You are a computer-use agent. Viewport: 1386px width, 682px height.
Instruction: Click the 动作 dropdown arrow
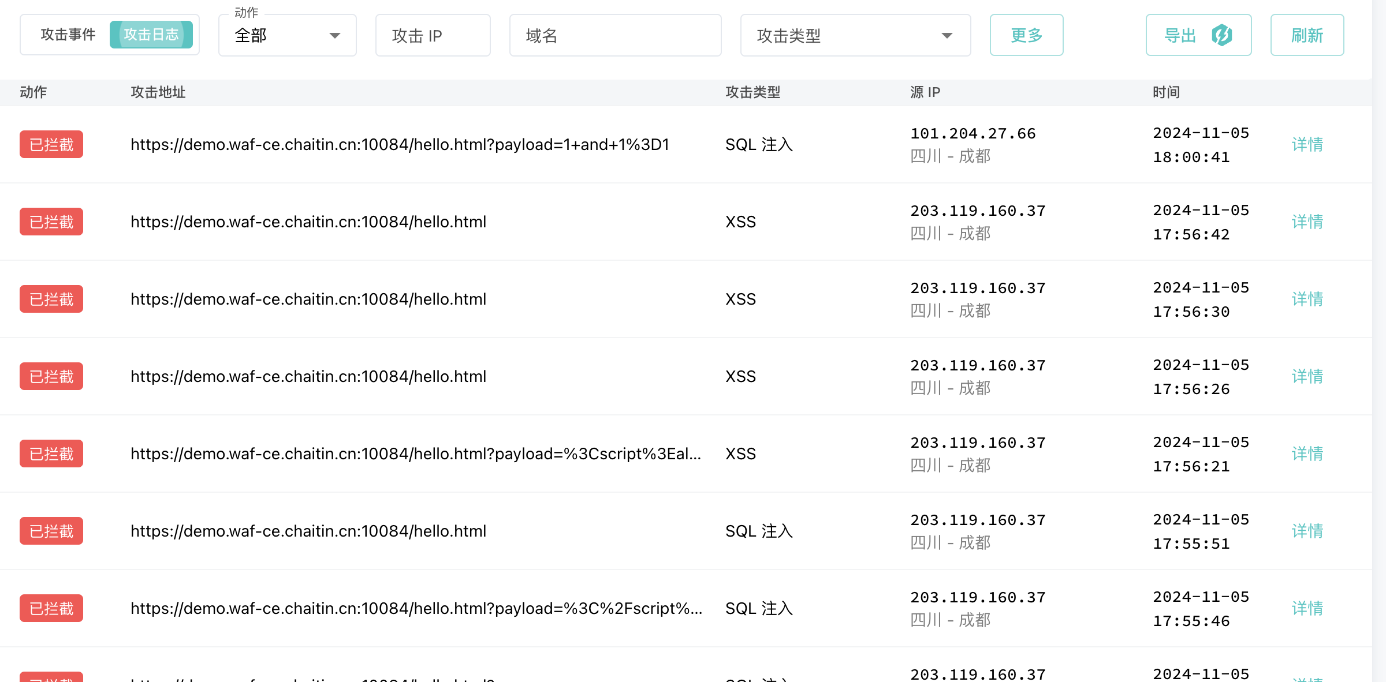point(334,36)
